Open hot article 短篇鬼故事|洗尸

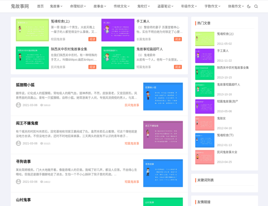click(228, 101)
